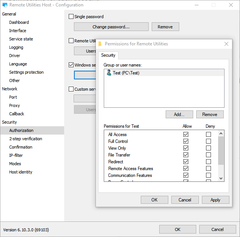Select Driver in the sidebar
Viewport: 240px width, 237px height.
coord(15,56)
